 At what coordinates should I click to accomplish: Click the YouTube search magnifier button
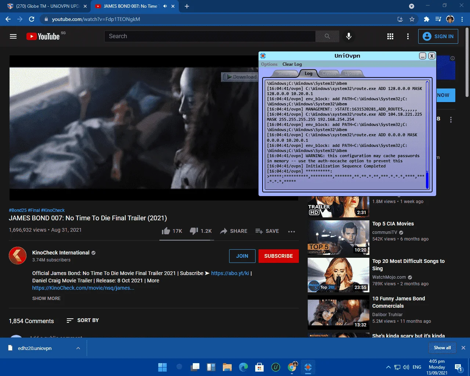pyautogui.click(x=327, y=36)
